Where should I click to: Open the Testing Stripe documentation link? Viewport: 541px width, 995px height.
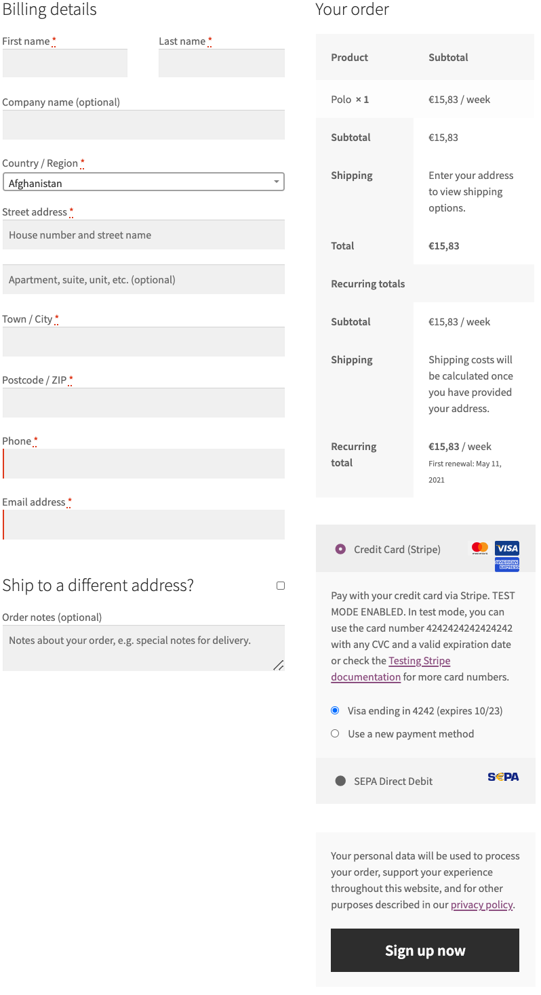tap(419, 660)
